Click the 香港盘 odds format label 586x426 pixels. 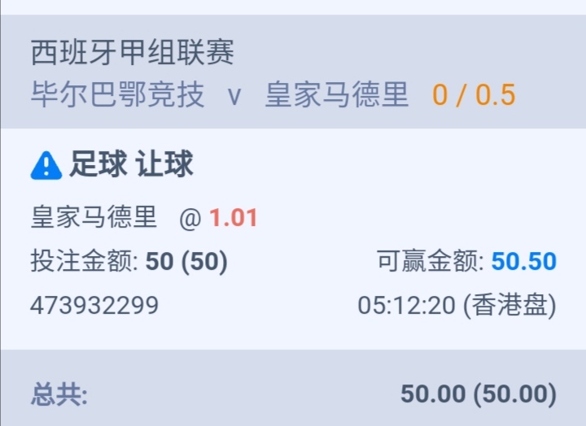pos(509,306)
